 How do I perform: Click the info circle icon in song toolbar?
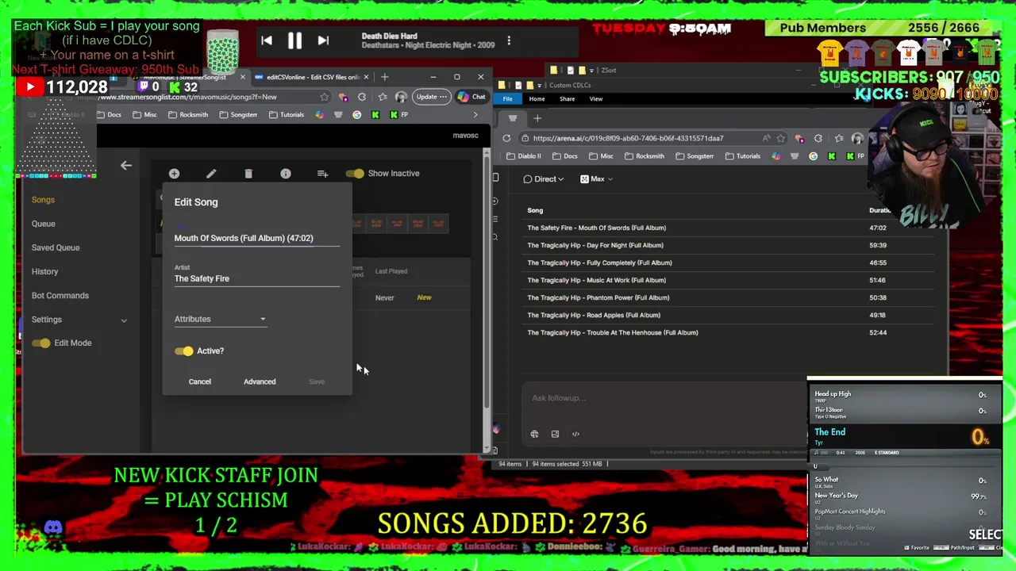[286, 174]
